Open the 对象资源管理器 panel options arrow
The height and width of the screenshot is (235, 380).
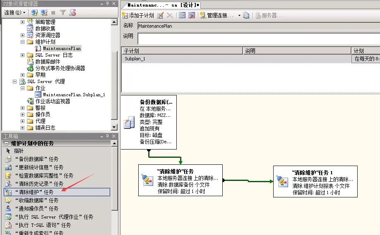coord(102,4)
